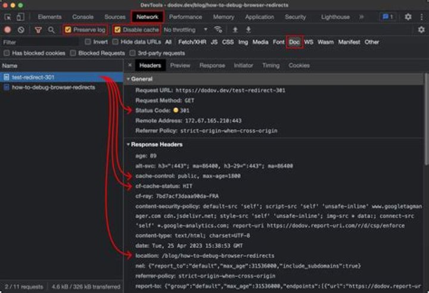Screen dimensions: 429x293
Task: Filter requests by All types
Action: (x=168, y=42)
